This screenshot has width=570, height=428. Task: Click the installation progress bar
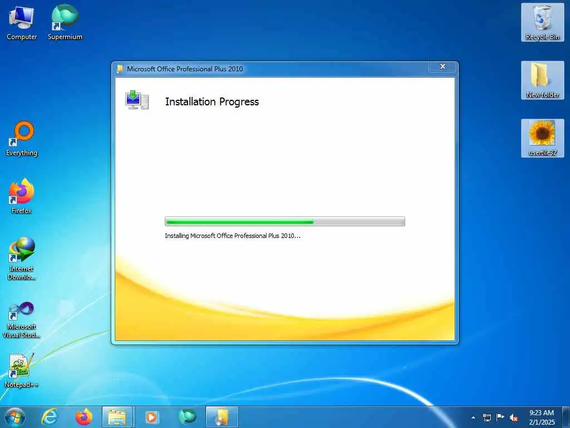tap(284, 221)
